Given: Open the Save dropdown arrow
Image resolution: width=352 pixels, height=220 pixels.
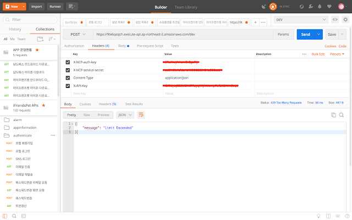Looking at the screenshot, I should pos(342,34).
